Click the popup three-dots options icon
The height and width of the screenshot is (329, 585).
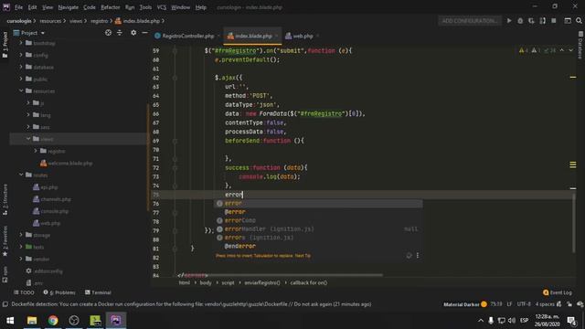[x=418, y=256]
